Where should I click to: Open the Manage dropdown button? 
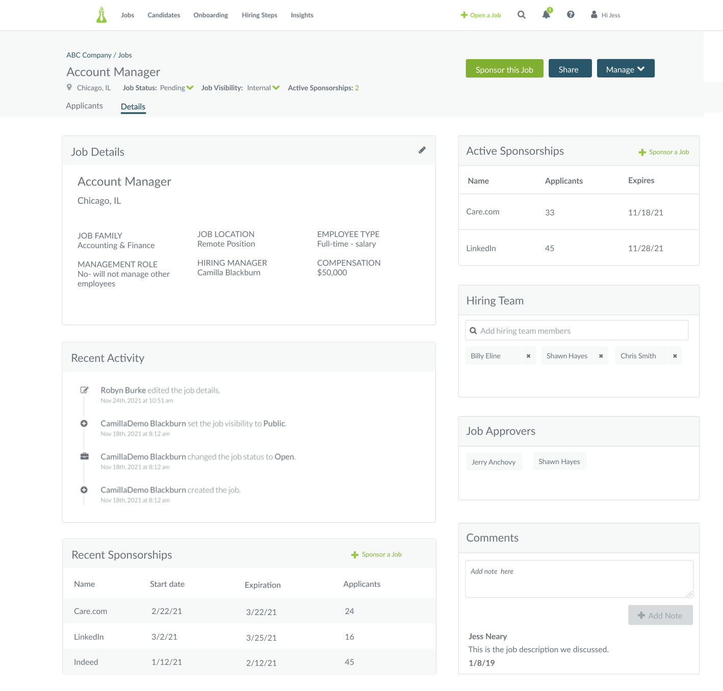[626, 69]
